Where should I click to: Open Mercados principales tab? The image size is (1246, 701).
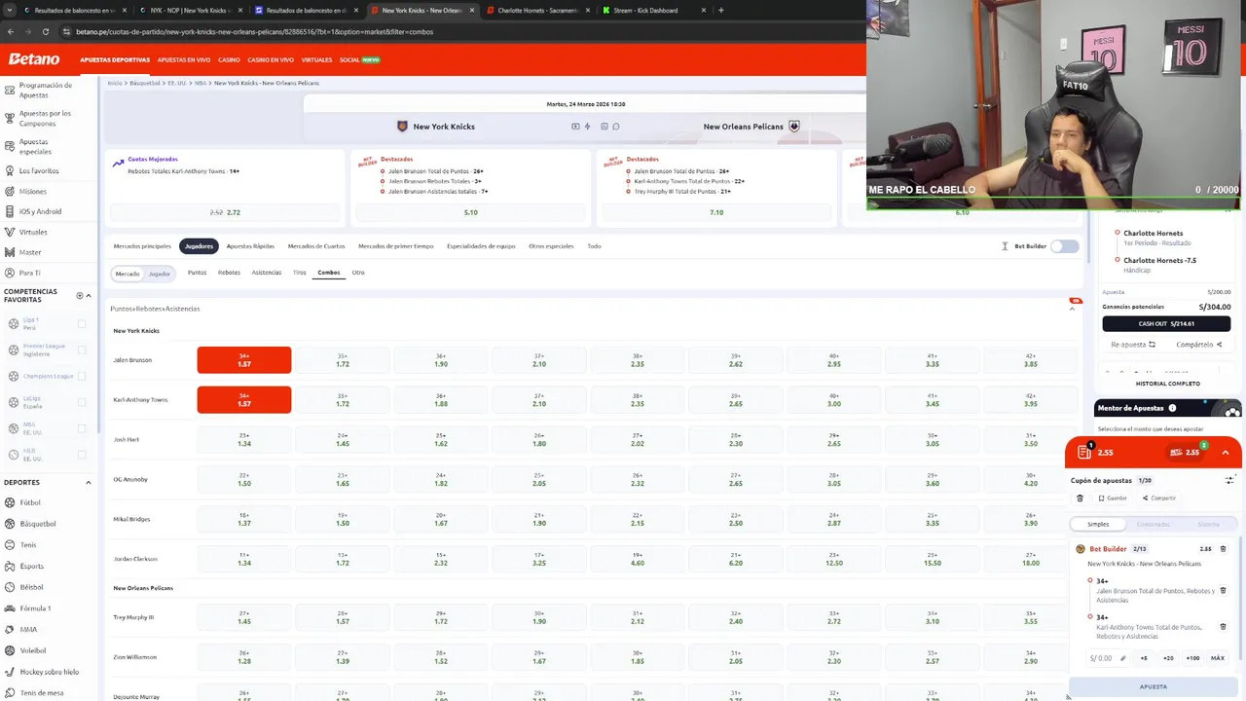[x=142, y=246]
